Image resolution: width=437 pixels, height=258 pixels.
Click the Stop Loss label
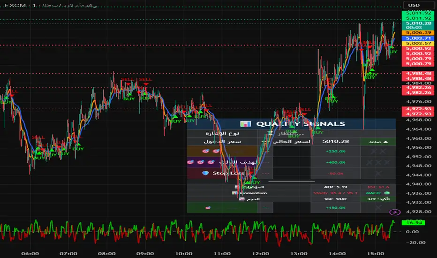(x=228, y=173)
